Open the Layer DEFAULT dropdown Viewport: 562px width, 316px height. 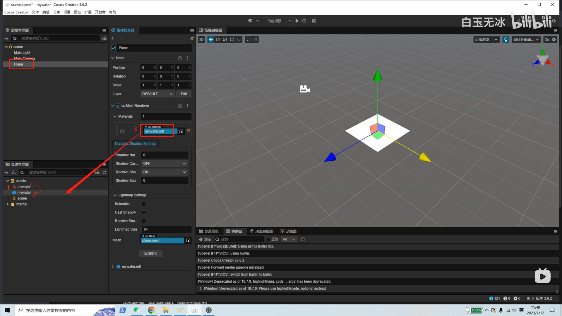point(157,94)
